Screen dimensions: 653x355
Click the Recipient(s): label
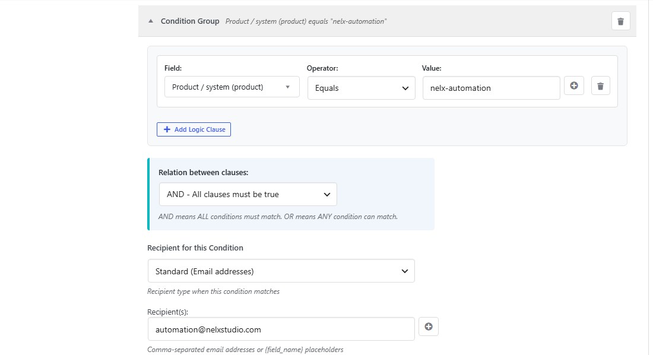(167, 312)
